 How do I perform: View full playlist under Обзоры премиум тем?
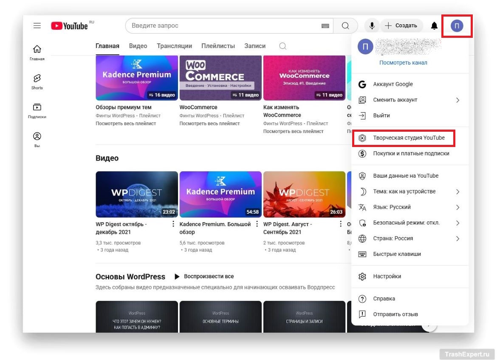tap(126, 124)
